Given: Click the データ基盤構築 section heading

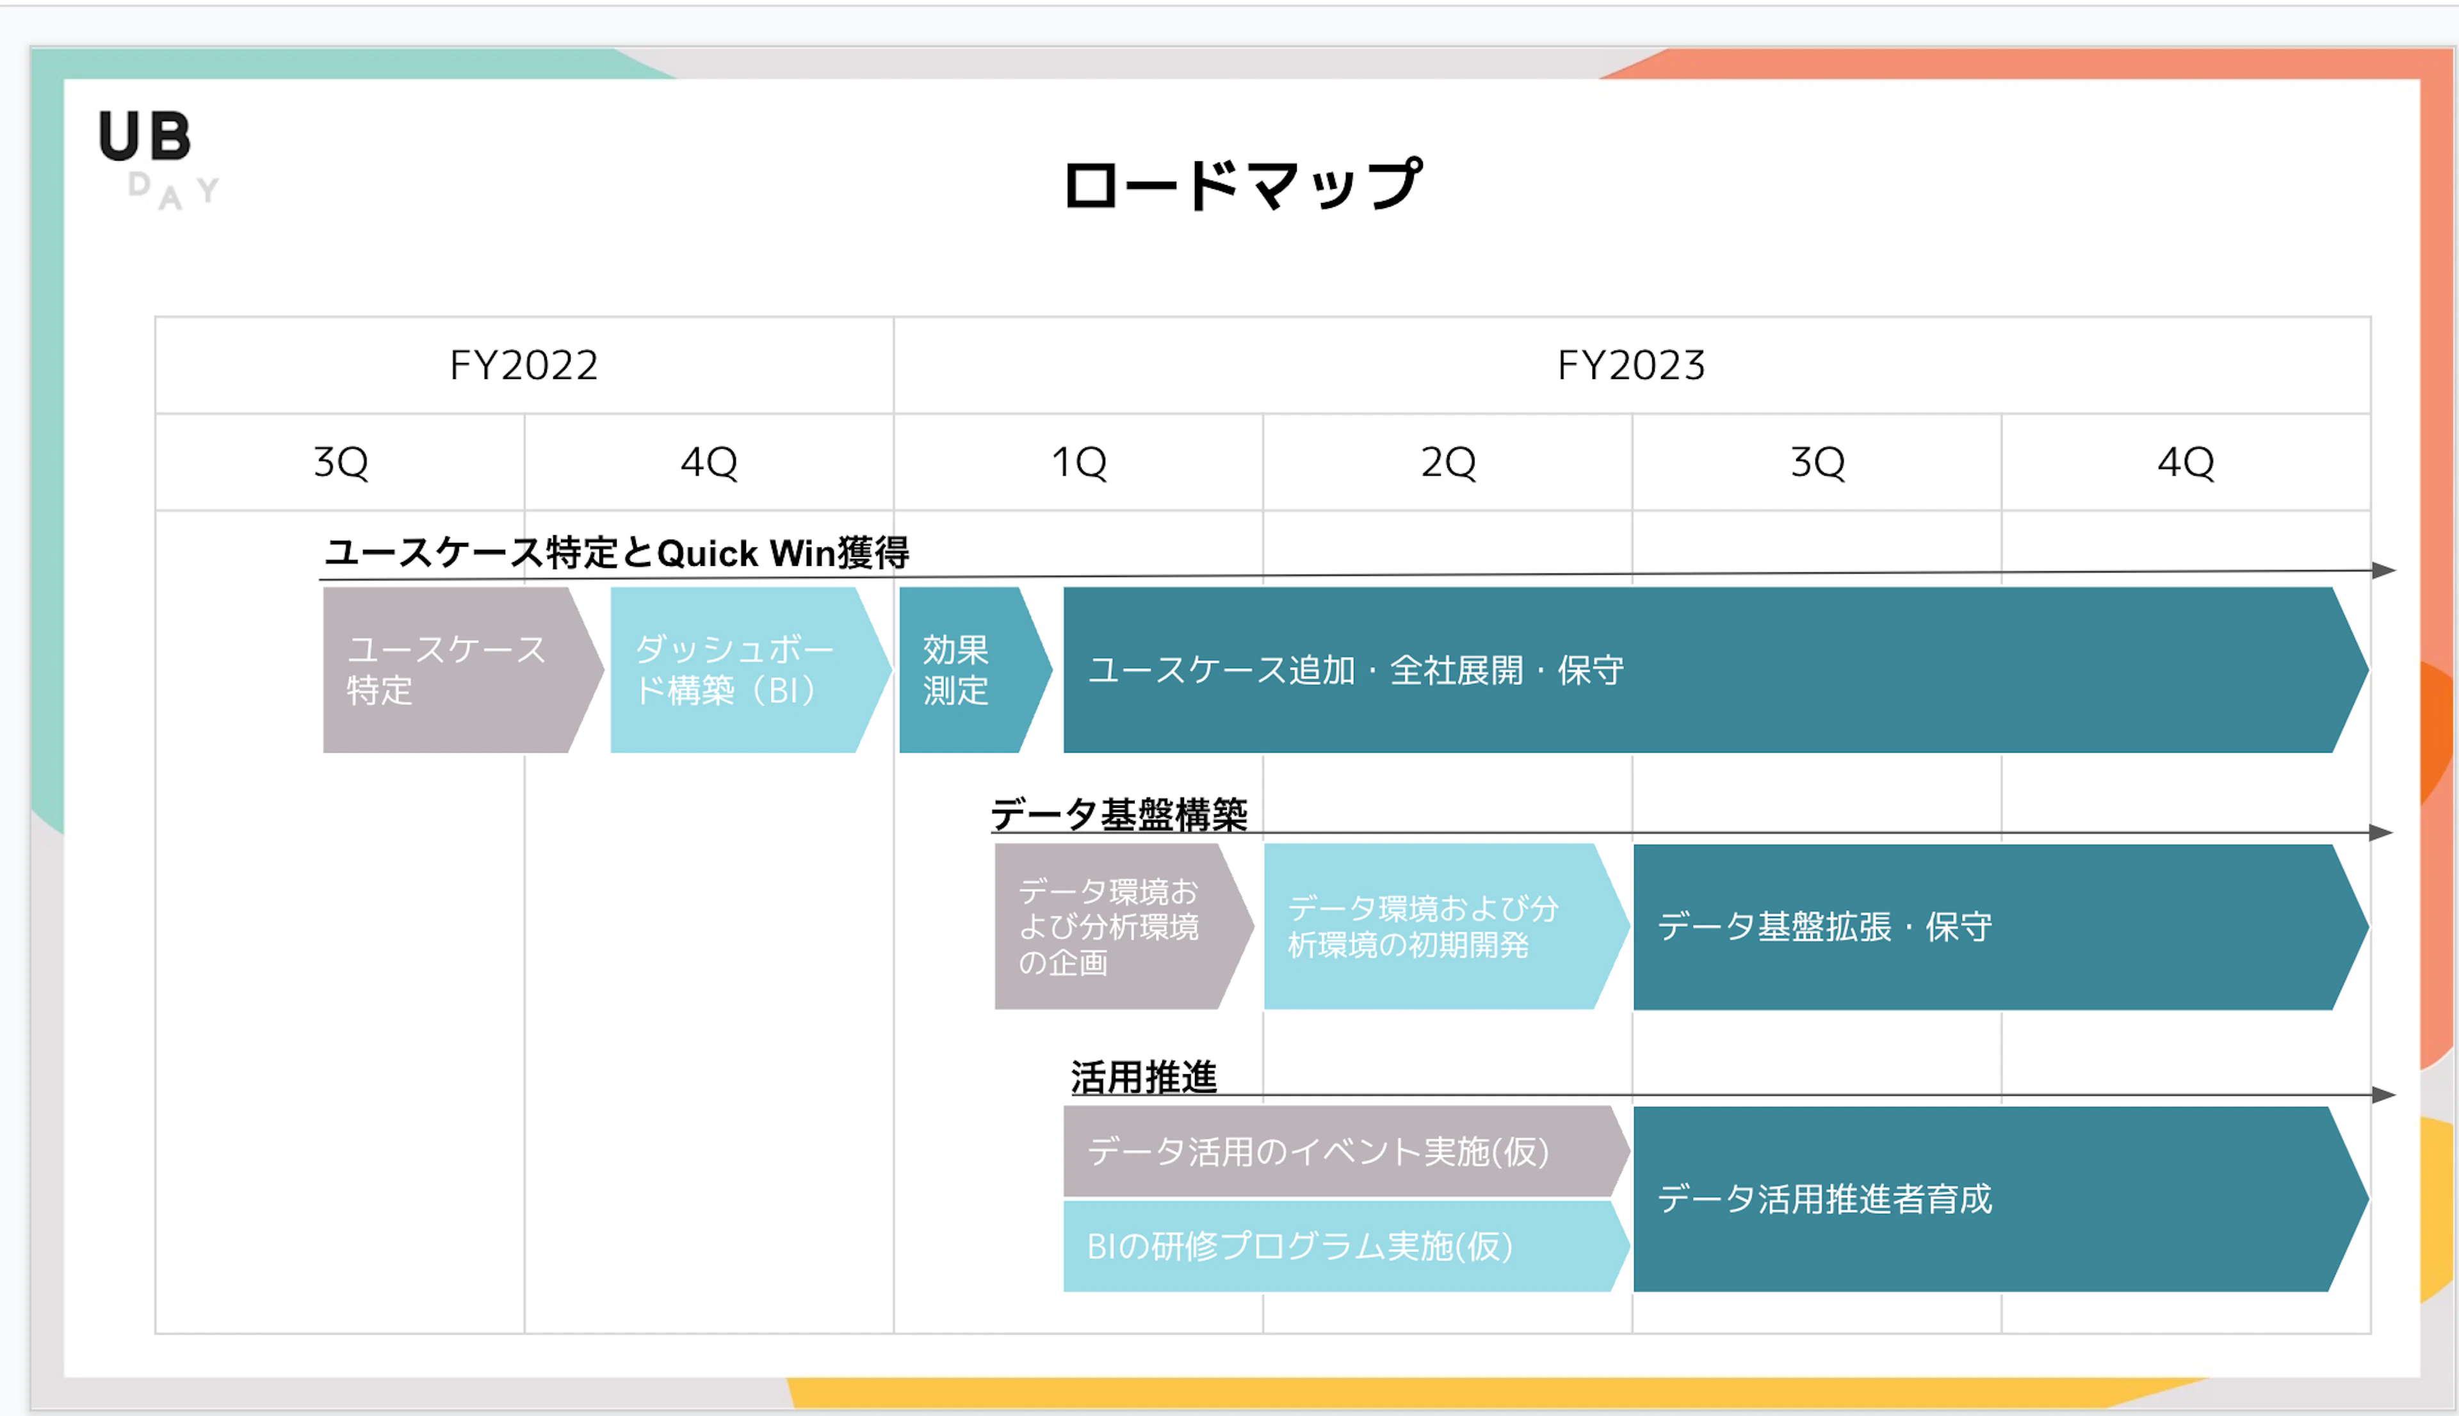Looking at the screenshot, I should click(x=1119, y=814).
